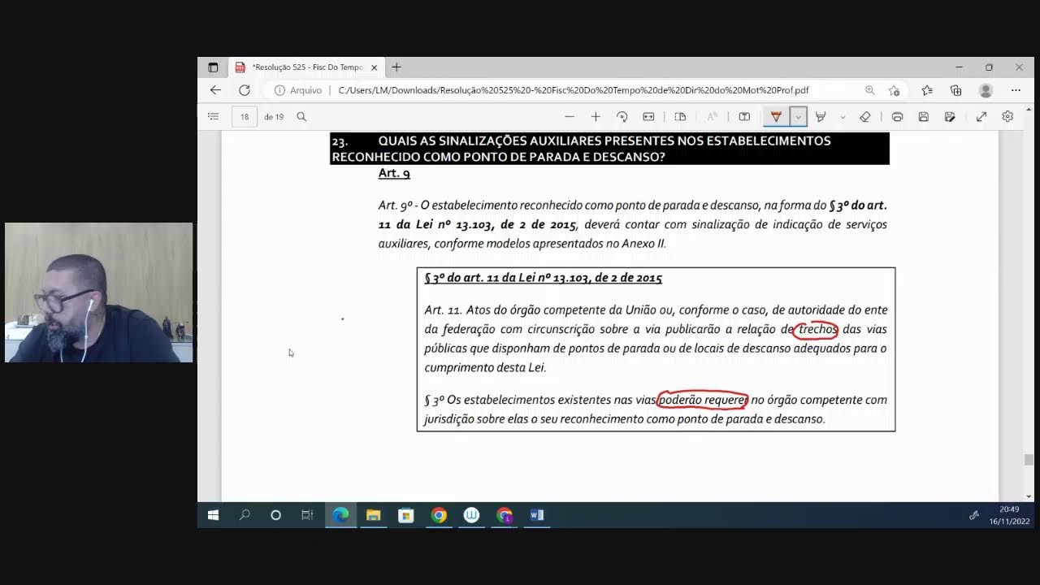This screenshot has height=585, width=1040.
Task: Open the table of contents sidebar
Action: coord(213,117)
